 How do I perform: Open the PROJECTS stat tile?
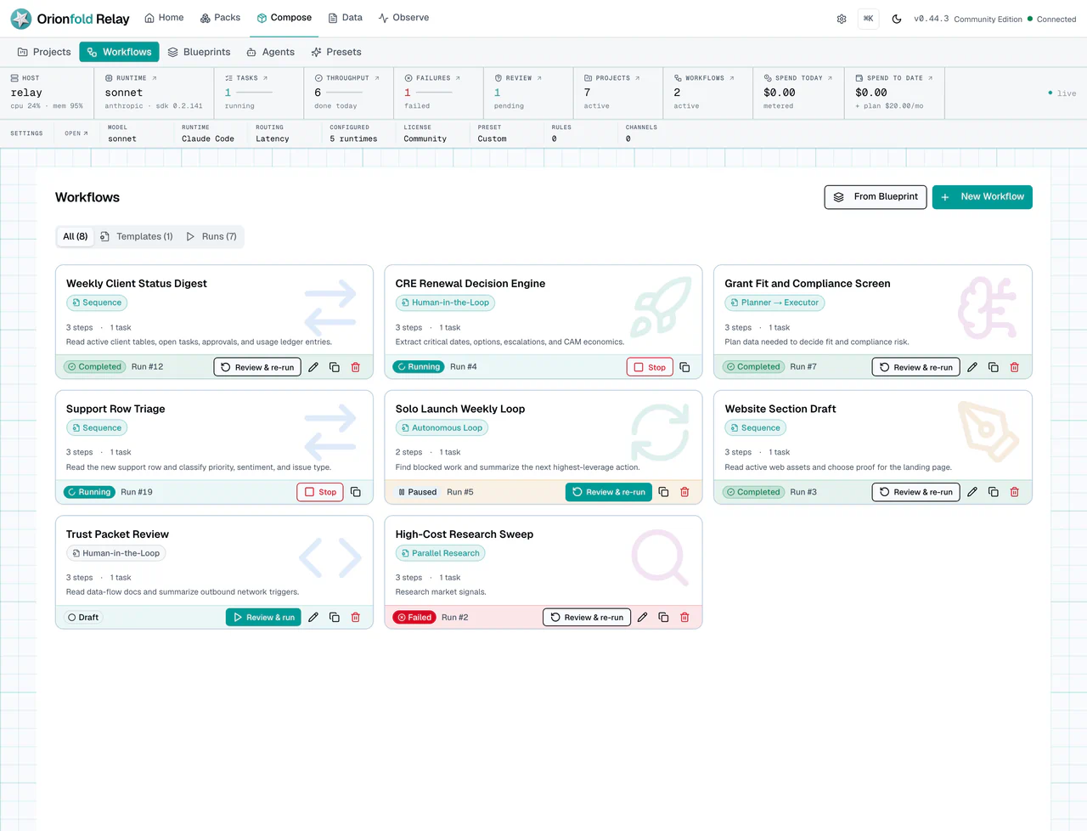coord(619,93)
